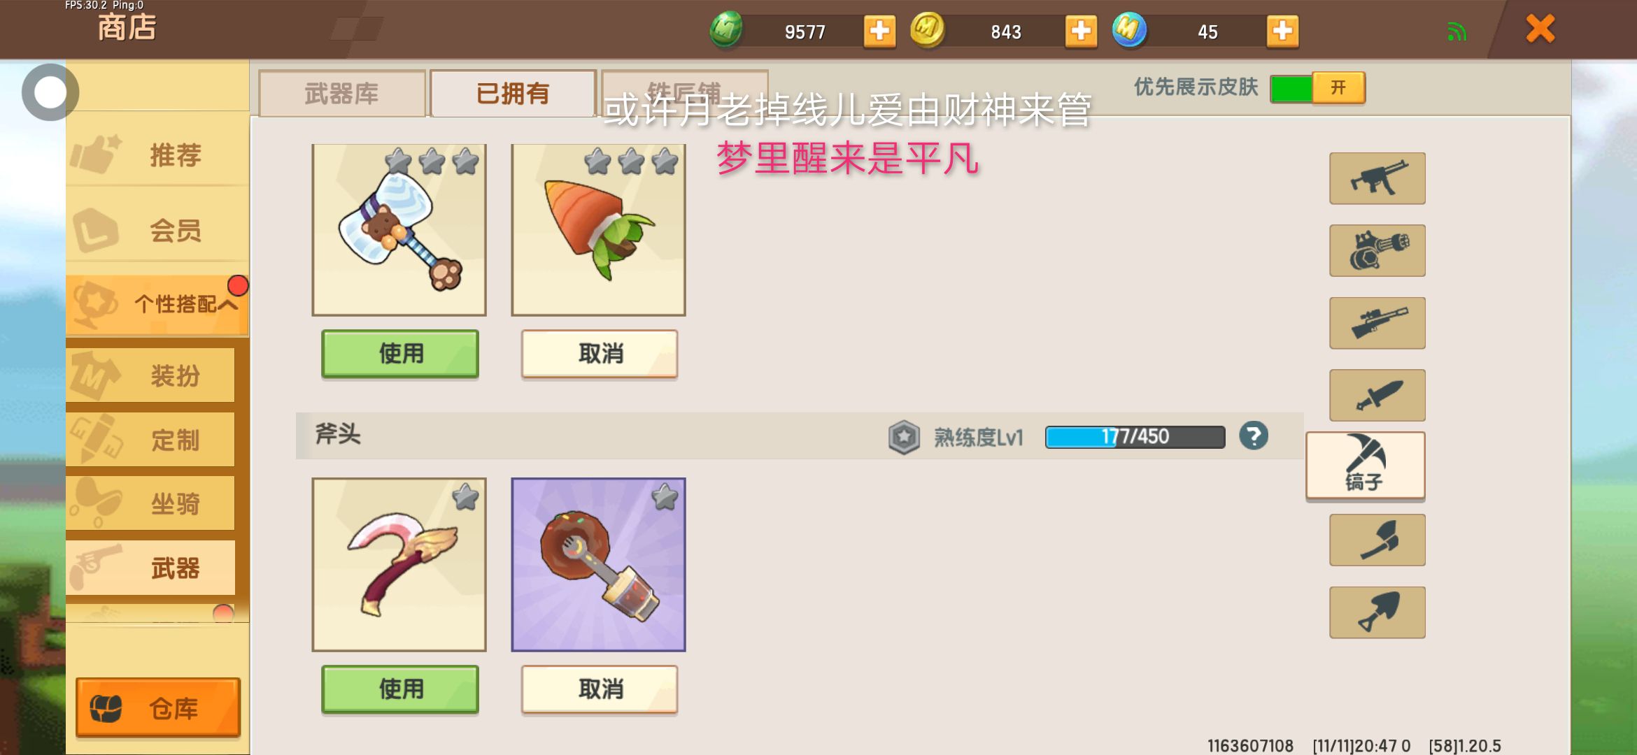Cancel the donut axe skin
This screenshot has height=755, width=1637.
tap(600, 689)
